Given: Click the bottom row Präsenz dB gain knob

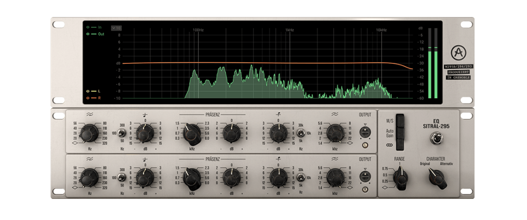Looking at the screenshot, I should 231,178.
